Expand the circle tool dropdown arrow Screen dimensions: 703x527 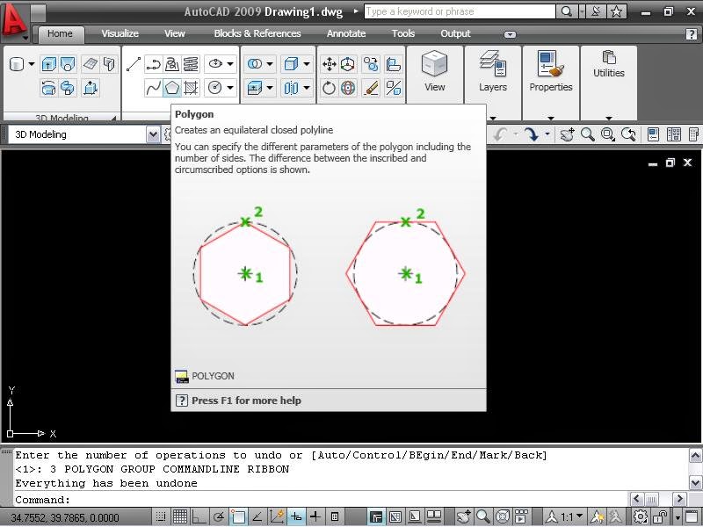pyautogui.click(x=230, y=88)
